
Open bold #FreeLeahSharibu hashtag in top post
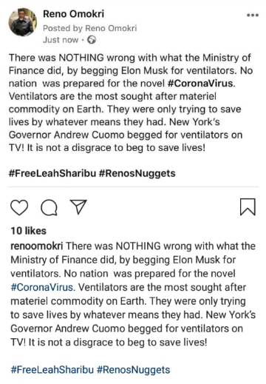(52, 173)
